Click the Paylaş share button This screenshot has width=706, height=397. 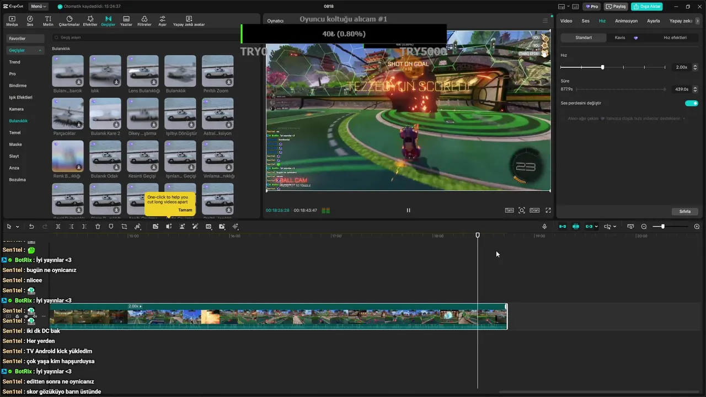pos(616,7)
